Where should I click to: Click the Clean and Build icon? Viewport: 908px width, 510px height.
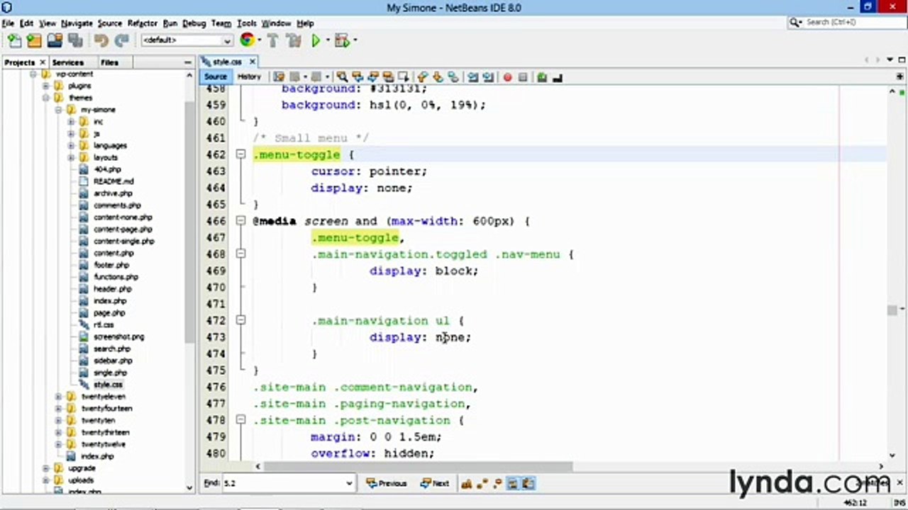coord(293,40)
